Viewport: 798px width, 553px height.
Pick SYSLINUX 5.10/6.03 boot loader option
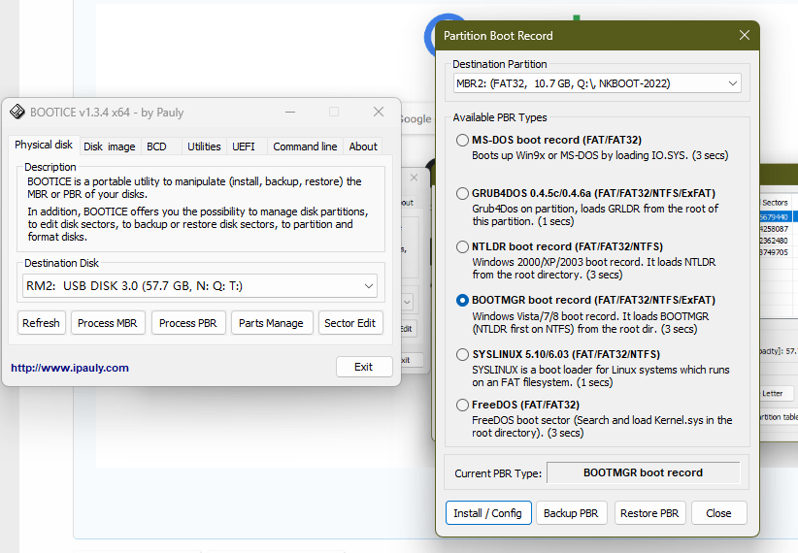click(x=463, y=354)
